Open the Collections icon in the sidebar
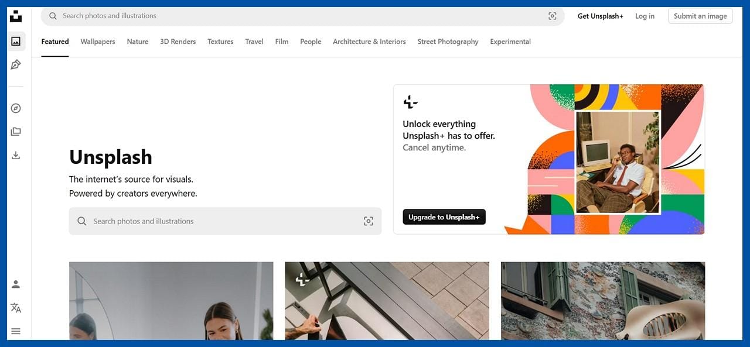The height and width of the screenshot is (347, 750). click(x=16, y=132)
